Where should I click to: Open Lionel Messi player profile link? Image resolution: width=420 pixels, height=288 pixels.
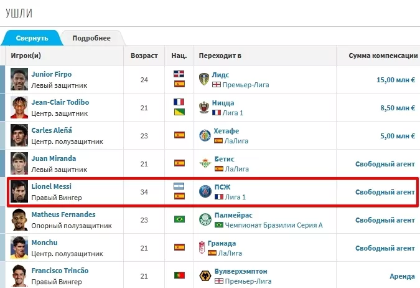pyautogui.click(x=52, y=186)
